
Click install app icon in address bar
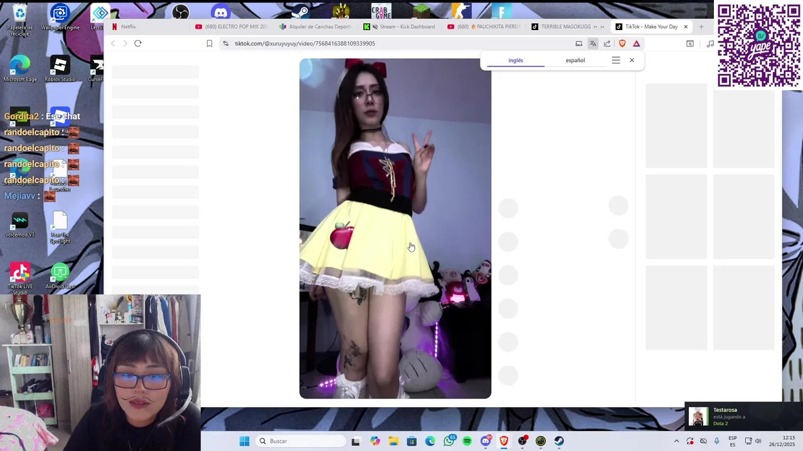pyautogui.click(x=579, y=43)
